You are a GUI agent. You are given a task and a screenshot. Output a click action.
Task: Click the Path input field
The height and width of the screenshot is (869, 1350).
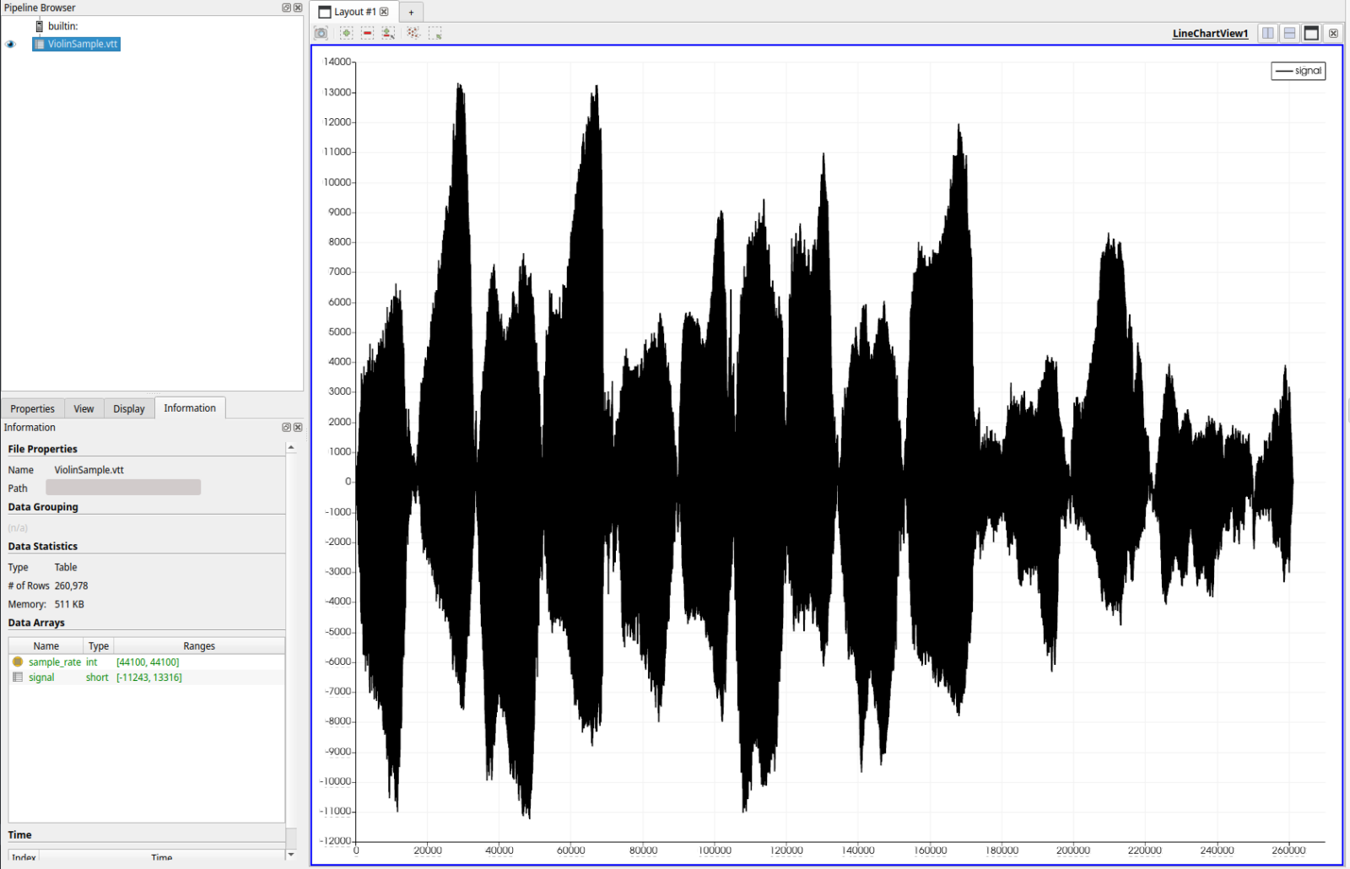(123, 487)
